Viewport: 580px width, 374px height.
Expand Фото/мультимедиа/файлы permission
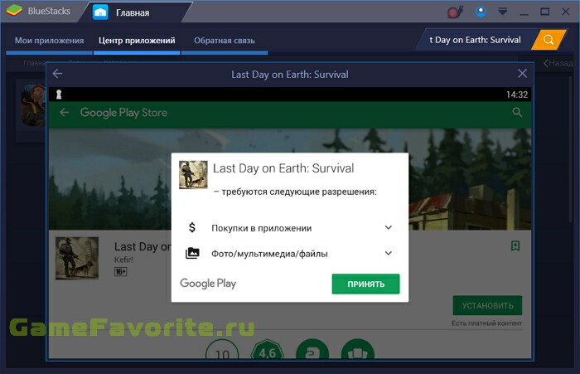click(x=389, y=253)
